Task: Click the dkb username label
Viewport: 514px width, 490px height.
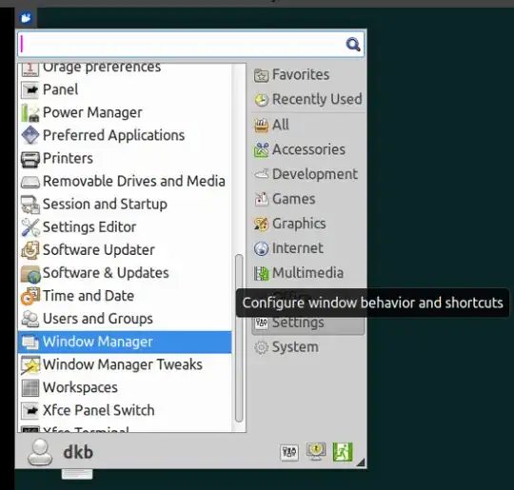Action: [x=78, y=453]
